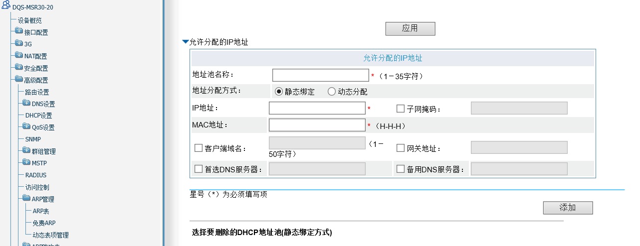Collapse the ARP管理 tree node
Screen dimensions: 640x246
click(26, 198)
